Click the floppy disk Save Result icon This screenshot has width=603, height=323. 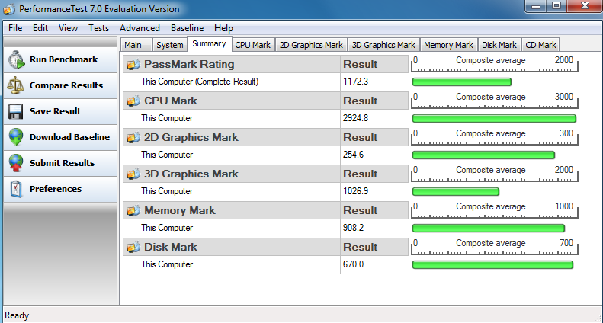click(15, 111)
